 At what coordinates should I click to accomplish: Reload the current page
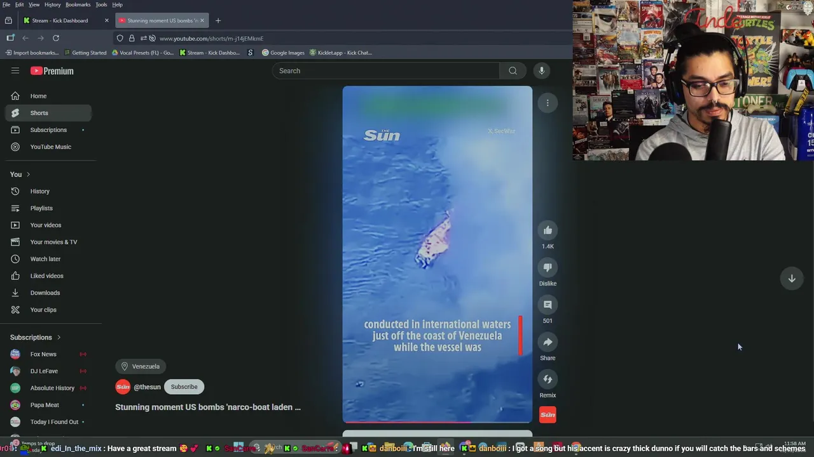(x=56, y=38)
